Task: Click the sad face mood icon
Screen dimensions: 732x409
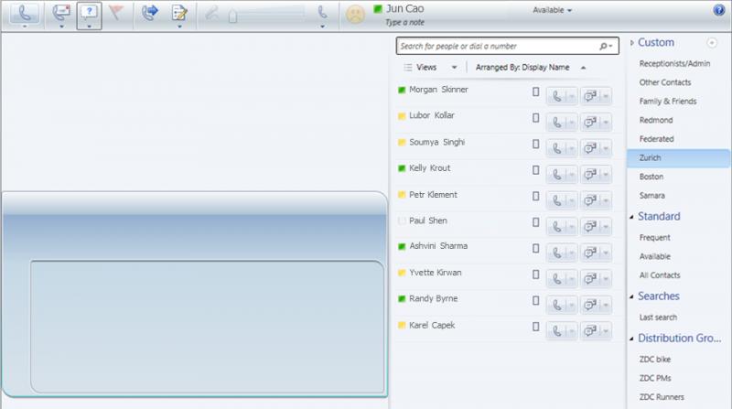Action: (x=355, y=14)
